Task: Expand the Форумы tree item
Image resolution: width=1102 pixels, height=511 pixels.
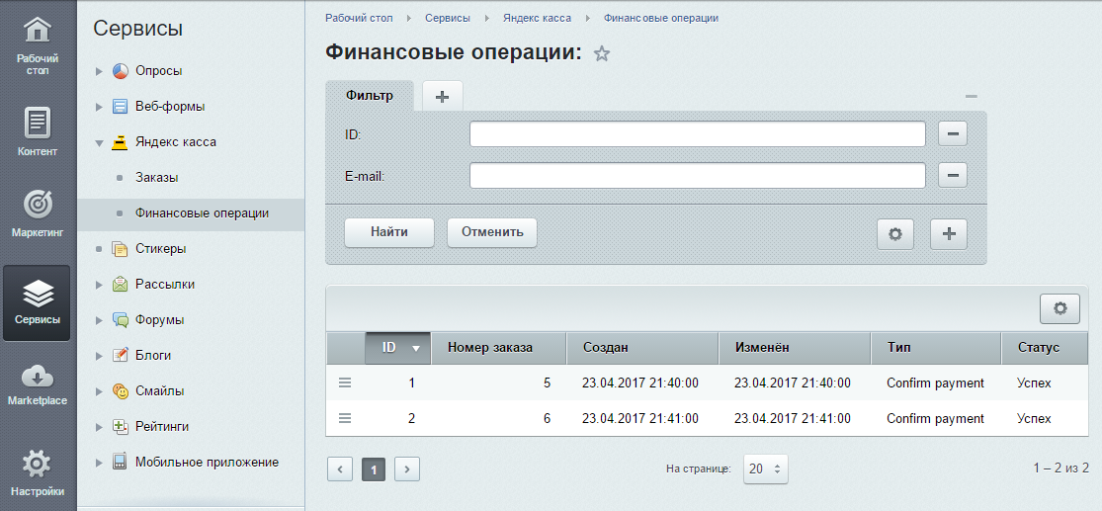Action: pyautogui.click(x=99, y=320)
